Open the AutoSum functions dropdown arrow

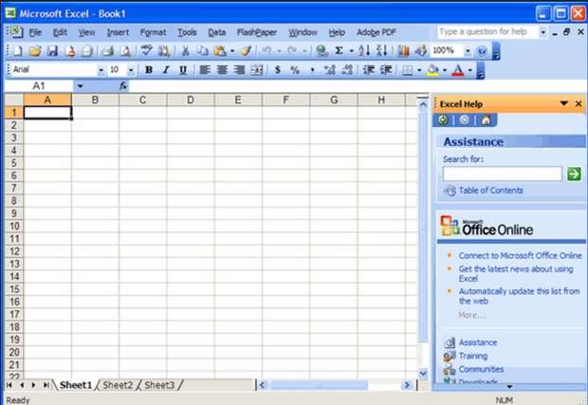(x=351, y=51)
